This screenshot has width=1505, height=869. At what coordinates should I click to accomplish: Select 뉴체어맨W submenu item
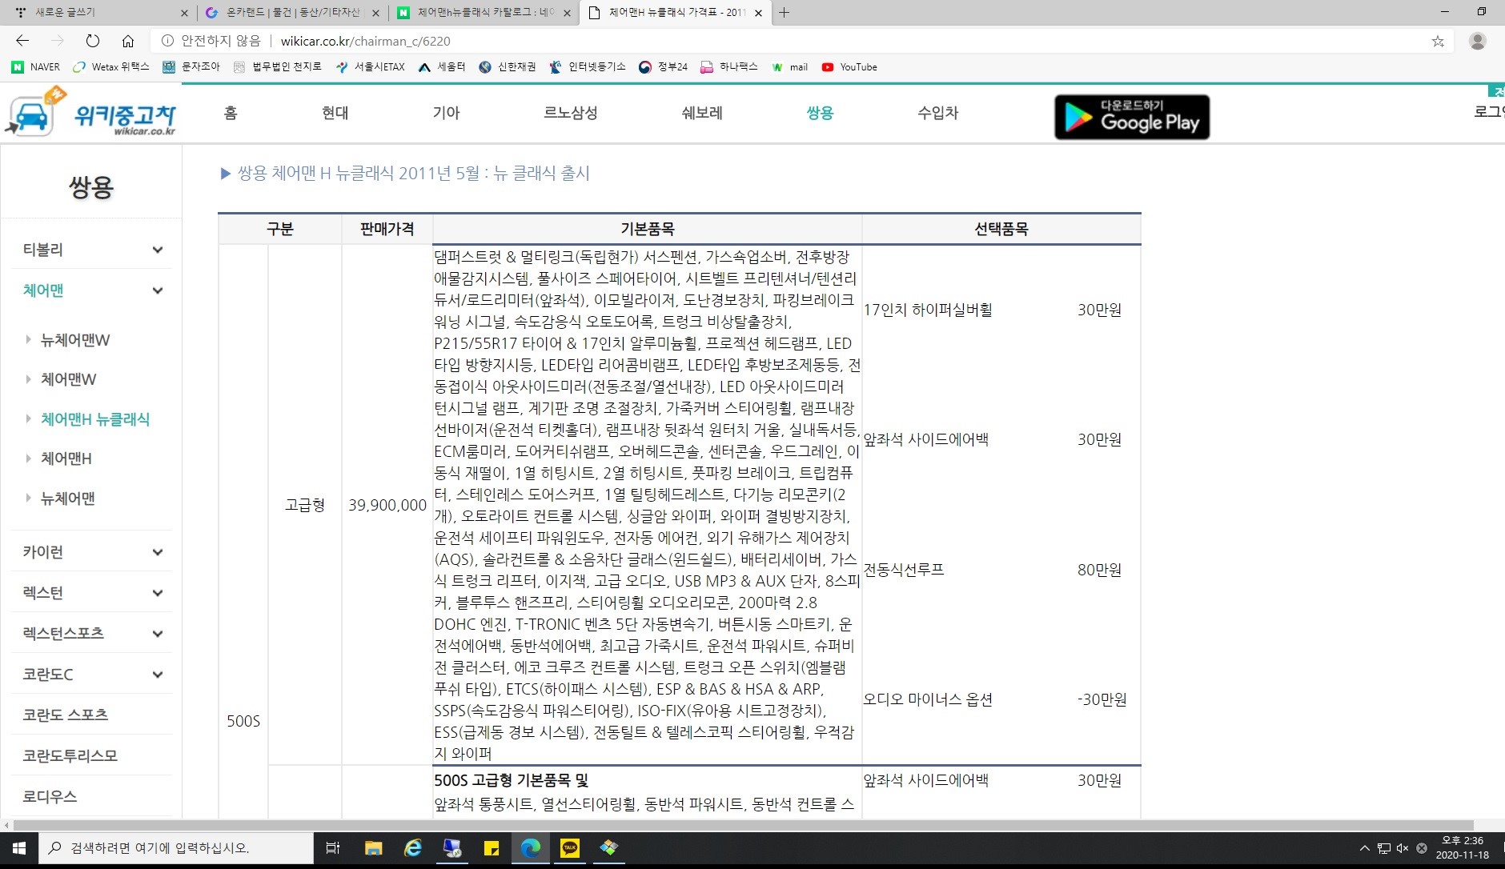(x=75, y=340)
